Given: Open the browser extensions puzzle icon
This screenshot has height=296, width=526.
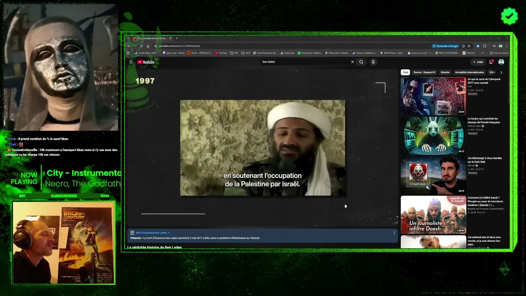Looking at the screenshot, I should pos(484,46).
